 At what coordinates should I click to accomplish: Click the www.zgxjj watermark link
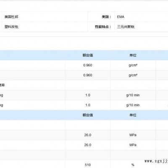click(x=156, y=161)
